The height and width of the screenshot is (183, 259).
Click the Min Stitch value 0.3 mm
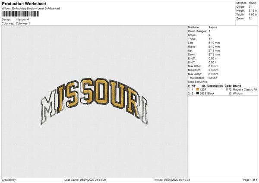(213, 70)
